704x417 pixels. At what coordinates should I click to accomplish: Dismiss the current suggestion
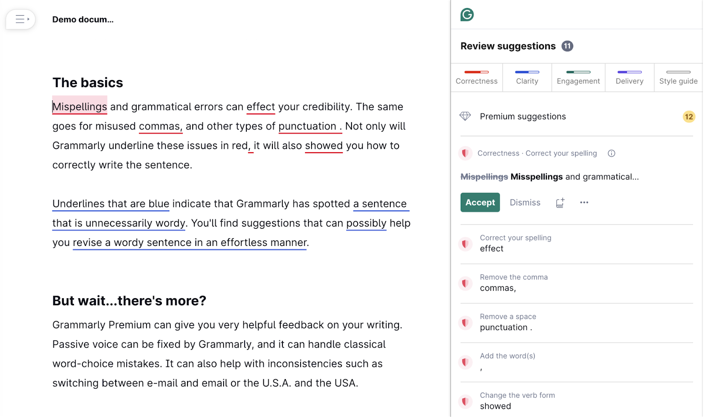point(525,202)
